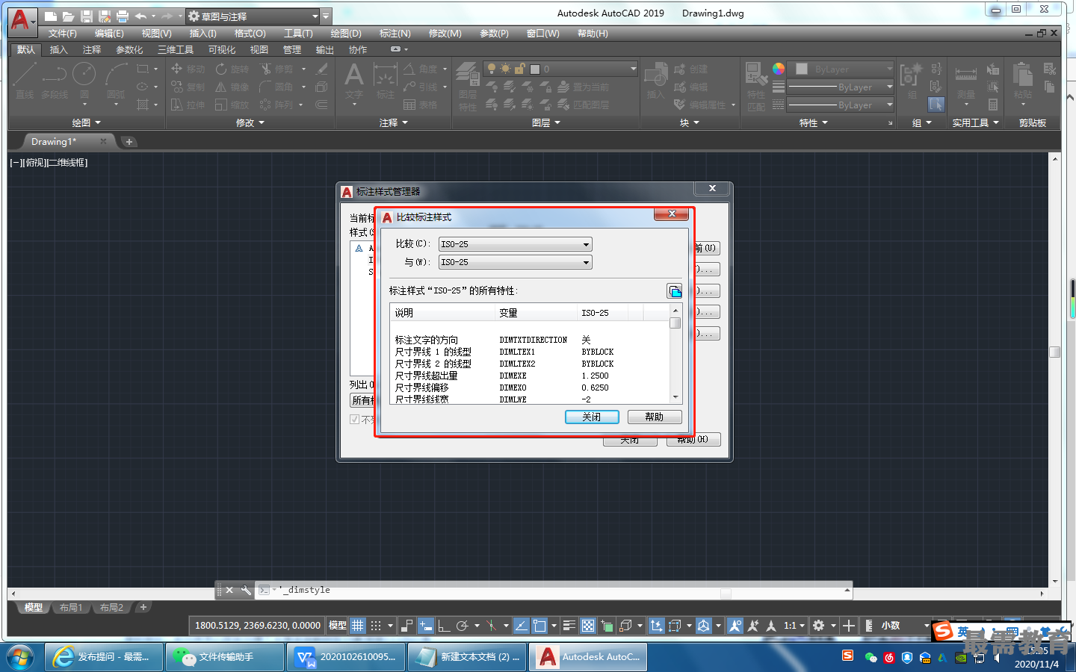Screen dimensions: 1076x672
Task: Toggle object snap tracking in status bar
Action: pos(522,626)
